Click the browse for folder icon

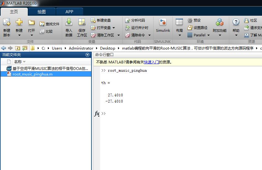click(x=25, y=48)
